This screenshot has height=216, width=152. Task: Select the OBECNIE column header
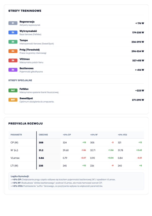[x=43, y=135]
